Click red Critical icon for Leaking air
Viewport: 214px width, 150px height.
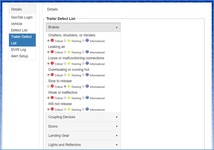52,52
